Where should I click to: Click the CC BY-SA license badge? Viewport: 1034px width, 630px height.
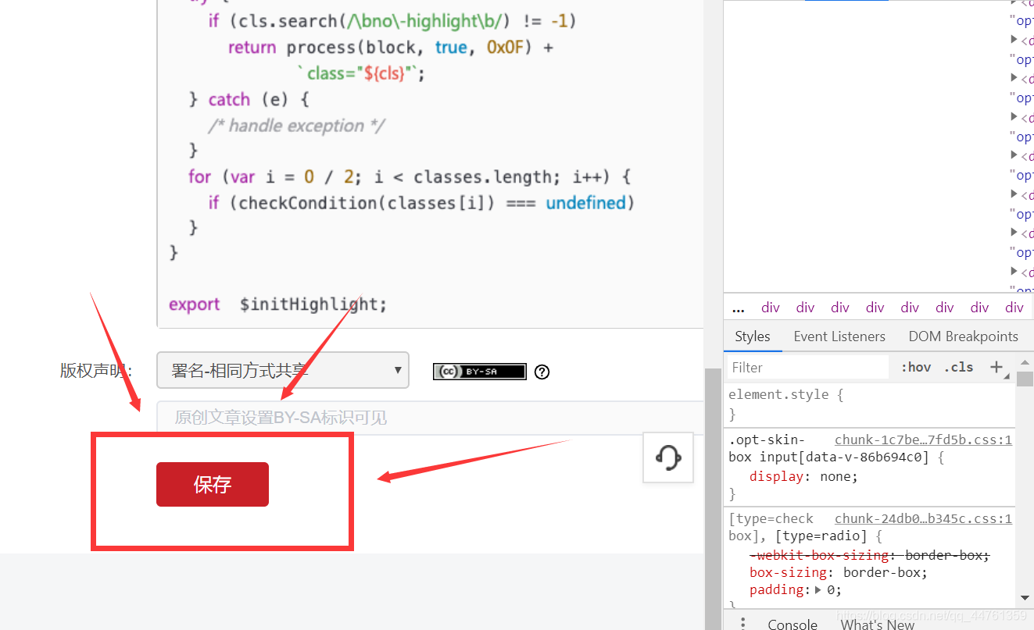pos(480,372)
